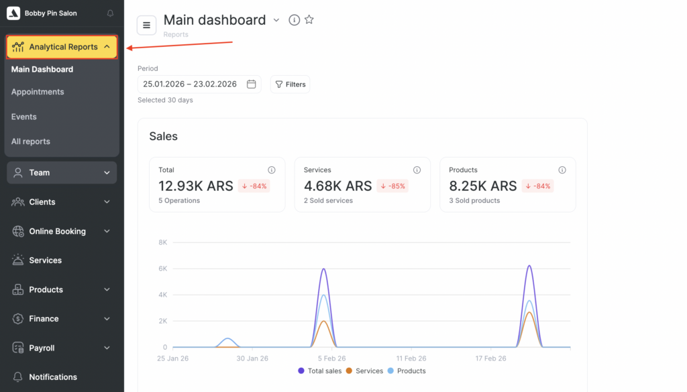
Task: Star the Main dashboard as favorite
Action: 309,20
